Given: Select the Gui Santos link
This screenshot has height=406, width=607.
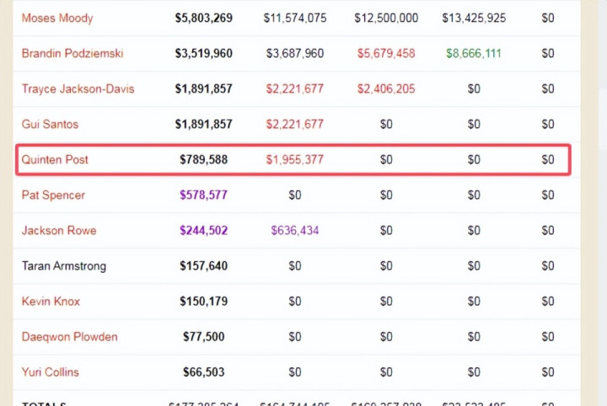Looking at the screenshot, I should pyautogui.click(x=50, y=124).
